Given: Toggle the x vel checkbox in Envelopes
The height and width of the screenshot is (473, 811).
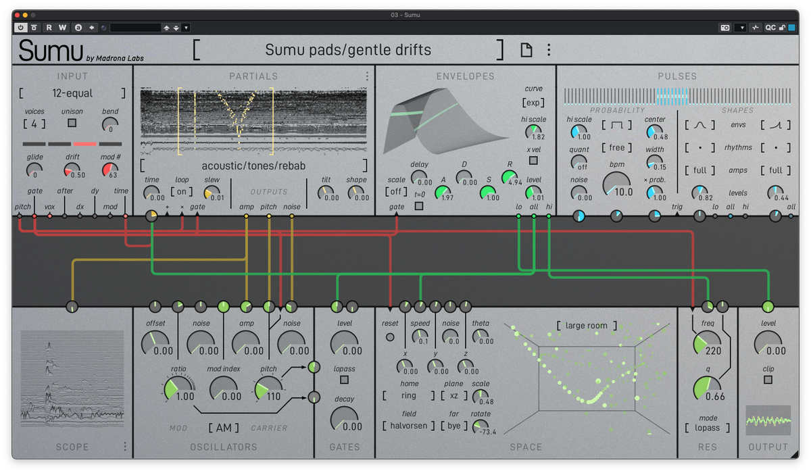Looking at the screenshot, I should pos(533,160).
